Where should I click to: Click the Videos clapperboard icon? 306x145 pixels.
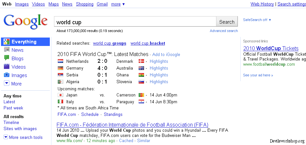pyautogui.click(x=7, y=67)
